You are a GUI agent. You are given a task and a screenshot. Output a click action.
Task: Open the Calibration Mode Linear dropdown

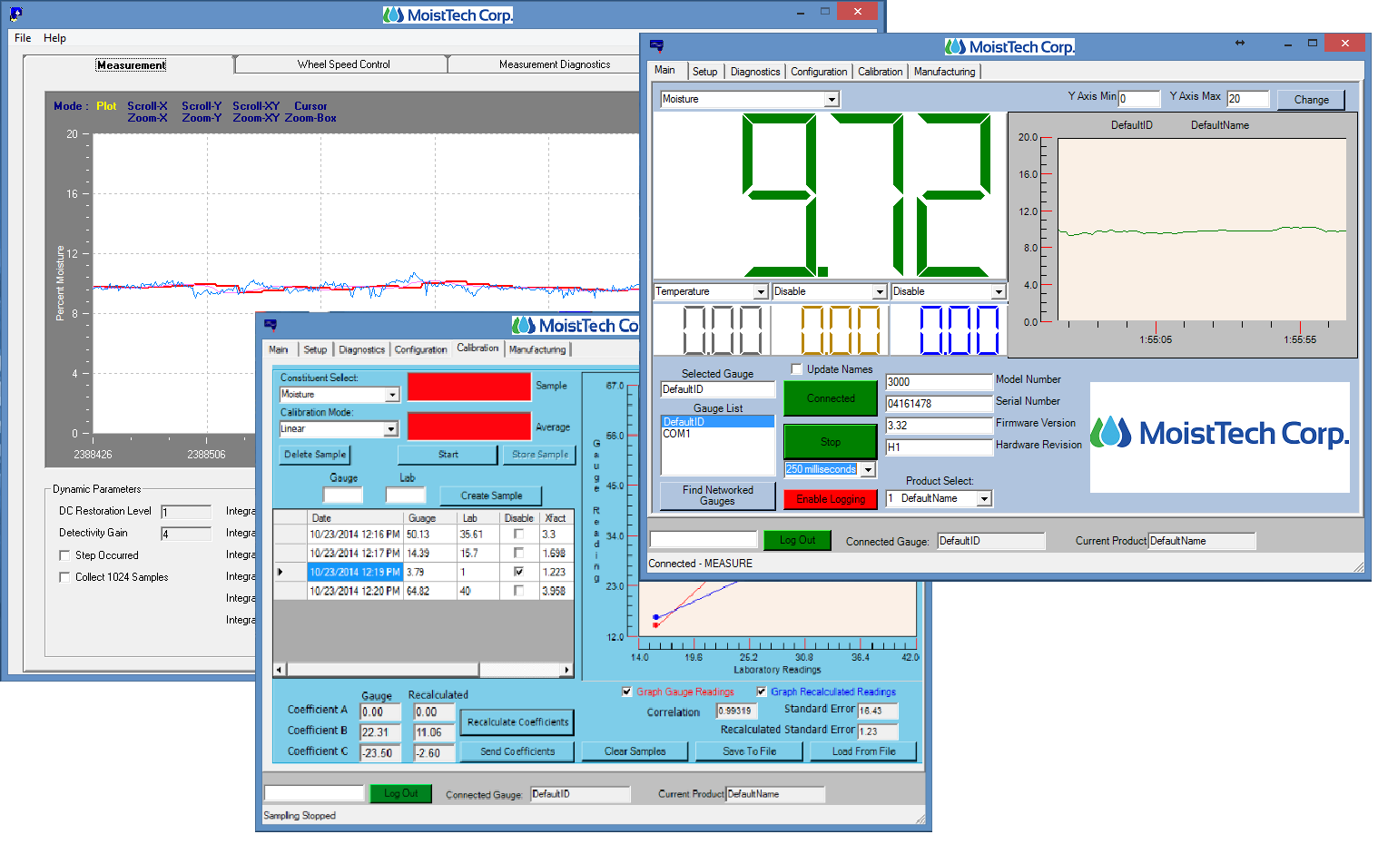391,428
